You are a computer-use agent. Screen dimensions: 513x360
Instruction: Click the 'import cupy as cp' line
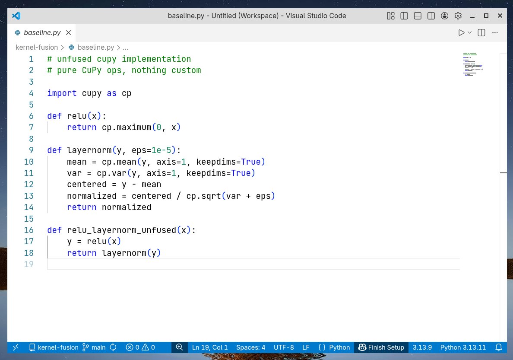pos(89,93)
